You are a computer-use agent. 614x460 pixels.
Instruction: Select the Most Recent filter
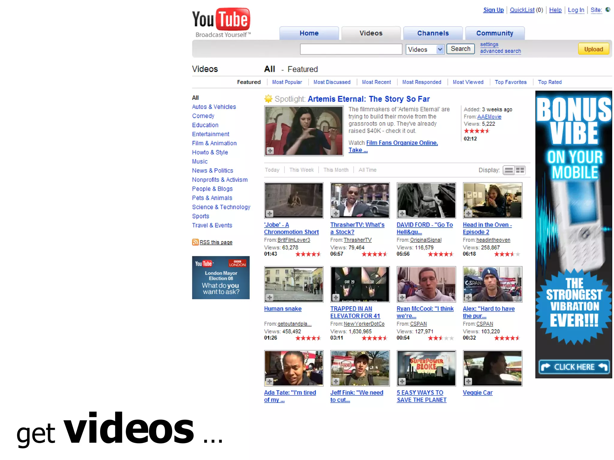(376, 82)
